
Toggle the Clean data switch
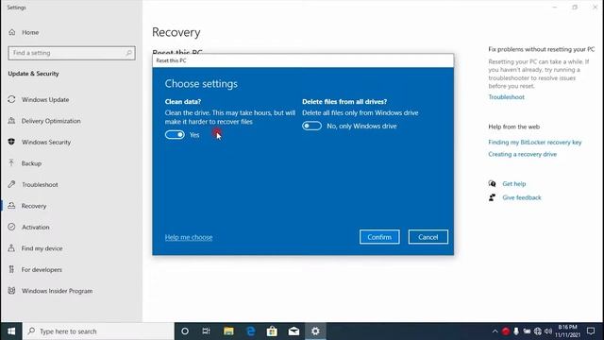click(175, 134)
